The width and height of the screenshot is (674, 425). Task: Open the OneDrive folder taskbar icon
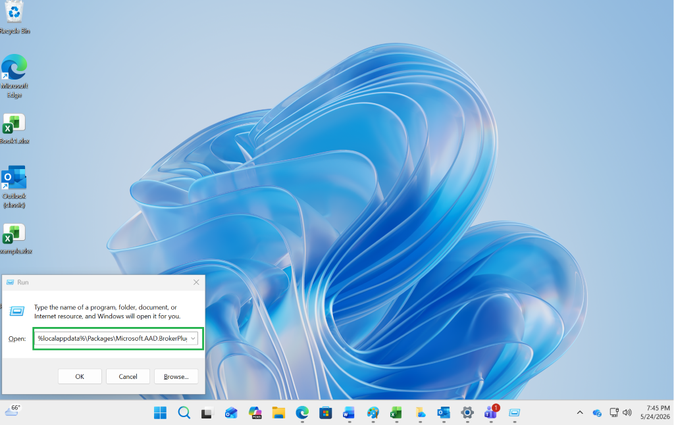tap(420, 413)
